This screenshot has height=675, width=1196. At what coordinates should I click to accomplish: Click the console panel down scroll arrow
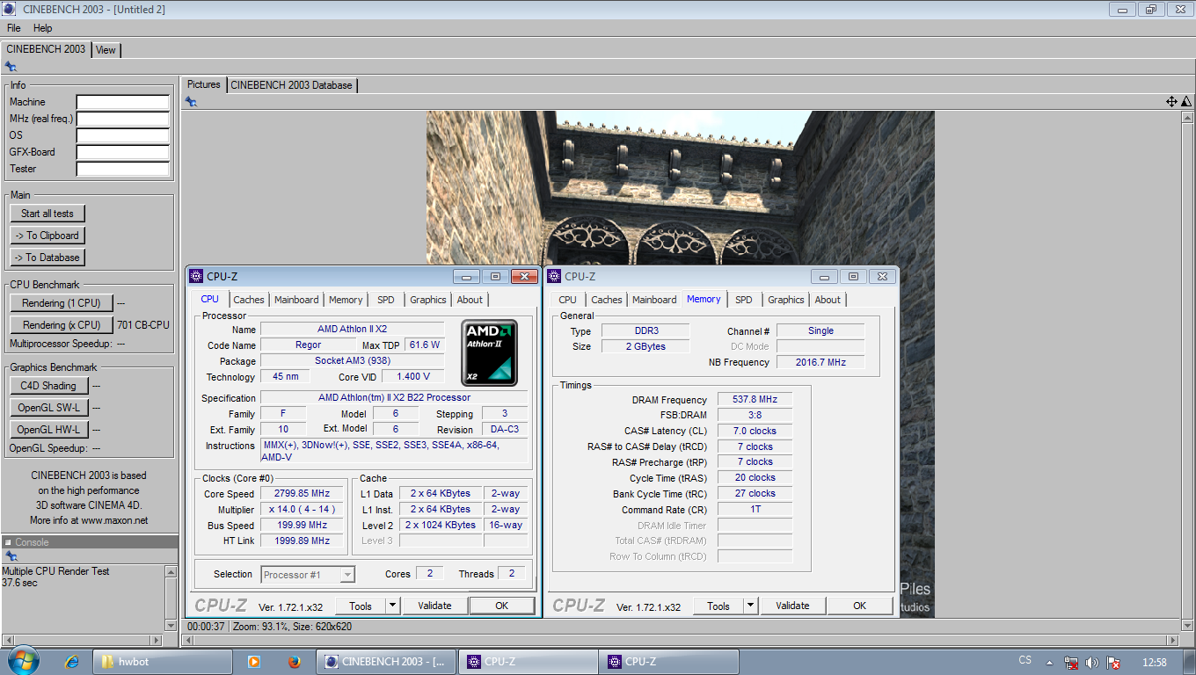click(171, 625)
